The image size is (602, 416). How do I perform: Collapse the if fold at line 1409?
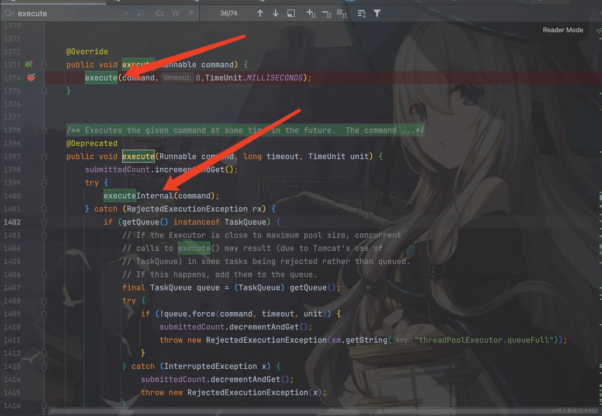[x=44, y=314]
